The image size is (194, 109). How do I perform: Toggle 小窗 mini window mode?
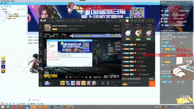pyautogui.click(x=118, y=46)
